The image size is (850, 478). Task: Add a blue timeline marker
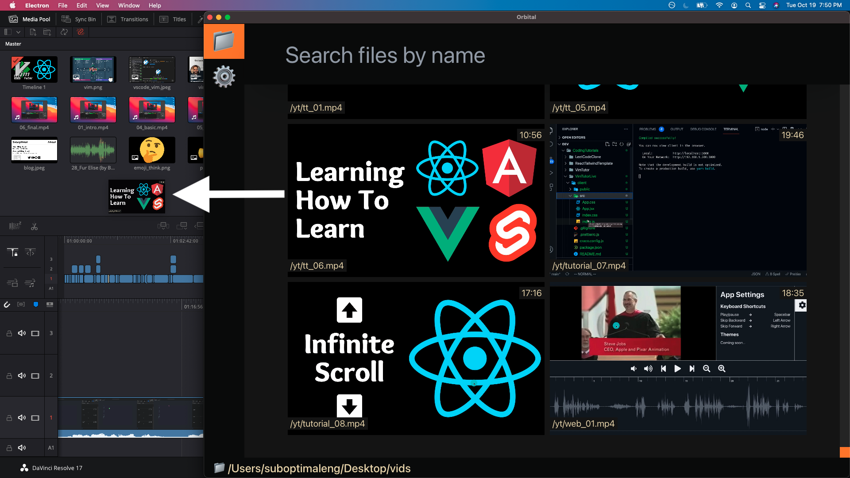(x=36, y=305)
